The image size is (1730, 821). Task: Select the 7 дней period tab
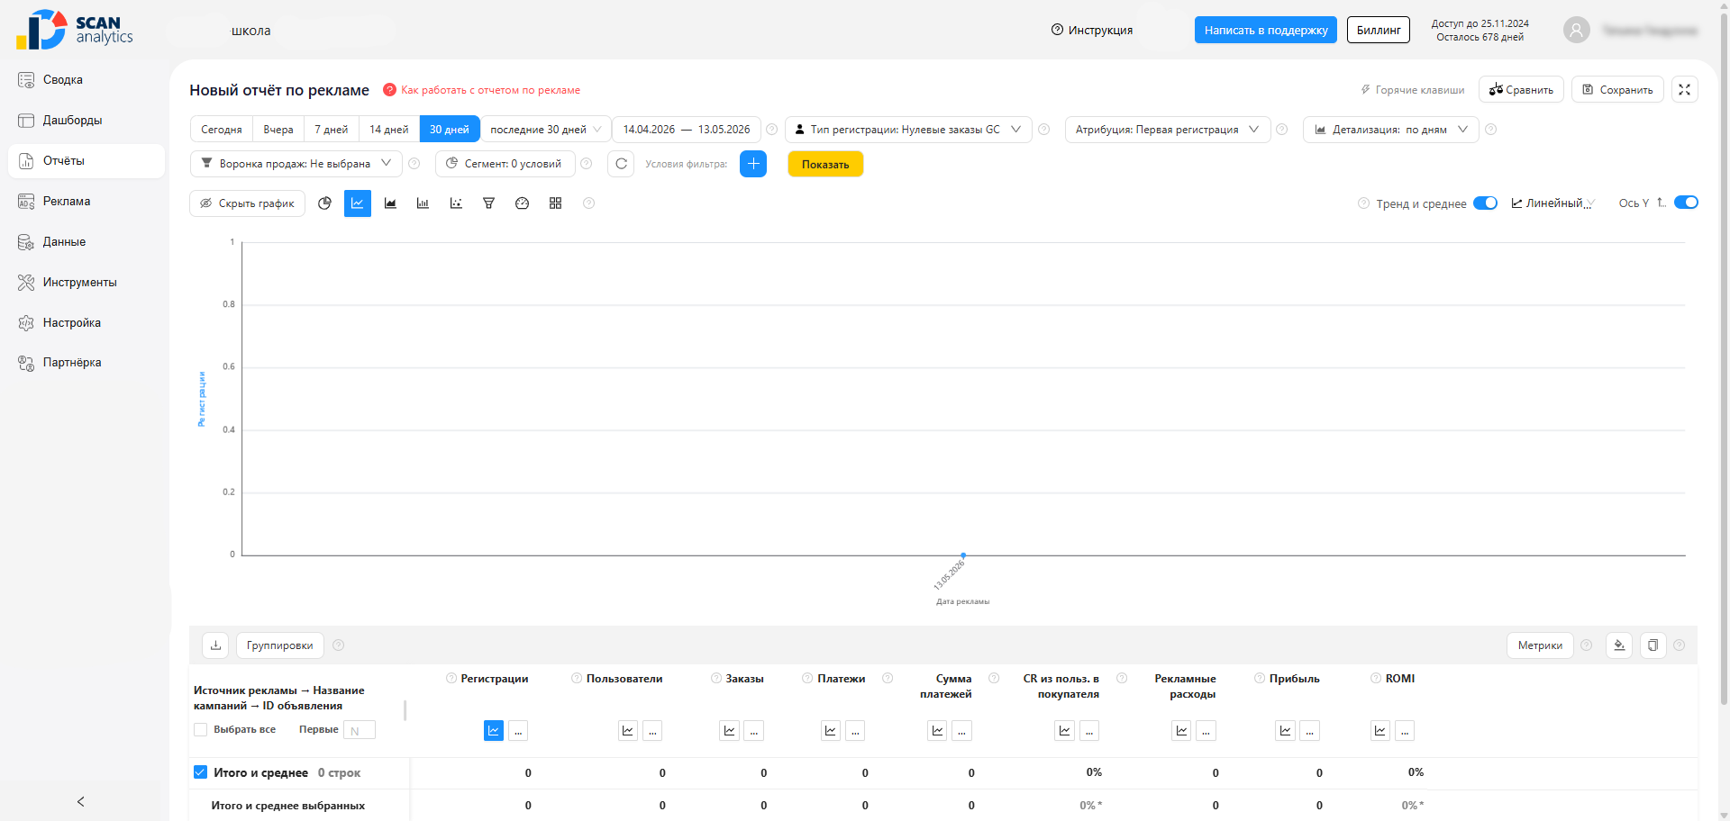pyautogui.click(x=332, y=130)
